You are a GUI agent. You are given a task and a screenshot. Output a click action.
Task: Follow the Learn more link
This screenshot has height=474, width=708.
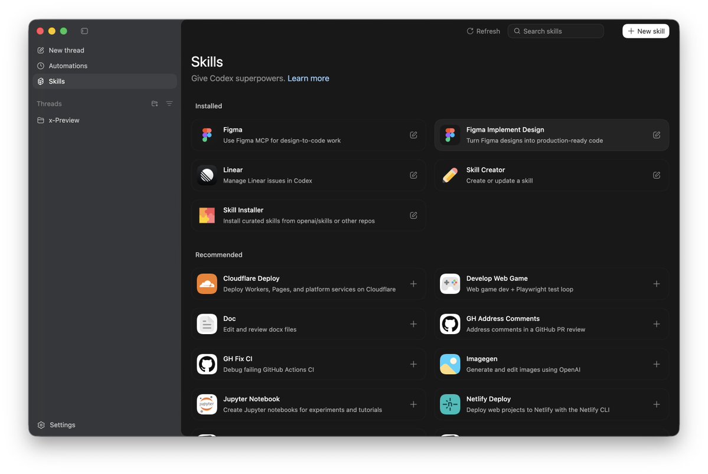308,78
